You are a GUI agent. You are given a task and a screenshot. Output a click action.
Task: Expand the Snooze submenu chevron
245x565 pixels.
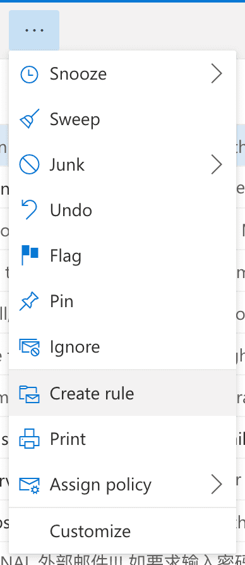coord(216,74)
